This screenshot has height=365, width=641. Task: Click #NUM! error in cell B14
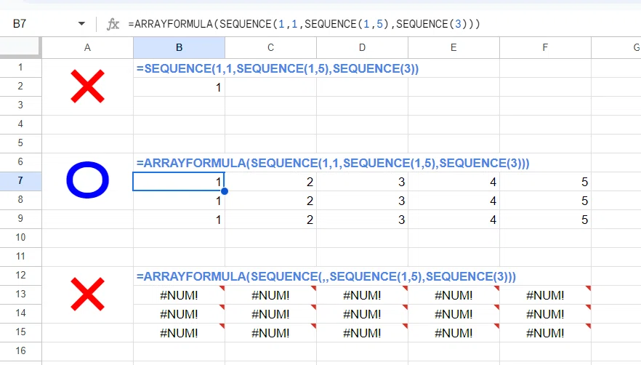tap(179, 314)
